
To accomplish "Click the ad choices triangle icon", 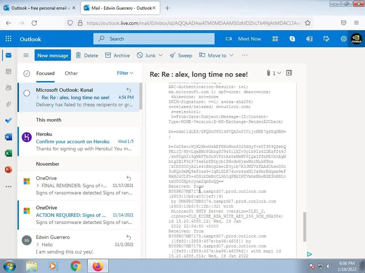I will point(309,255).
